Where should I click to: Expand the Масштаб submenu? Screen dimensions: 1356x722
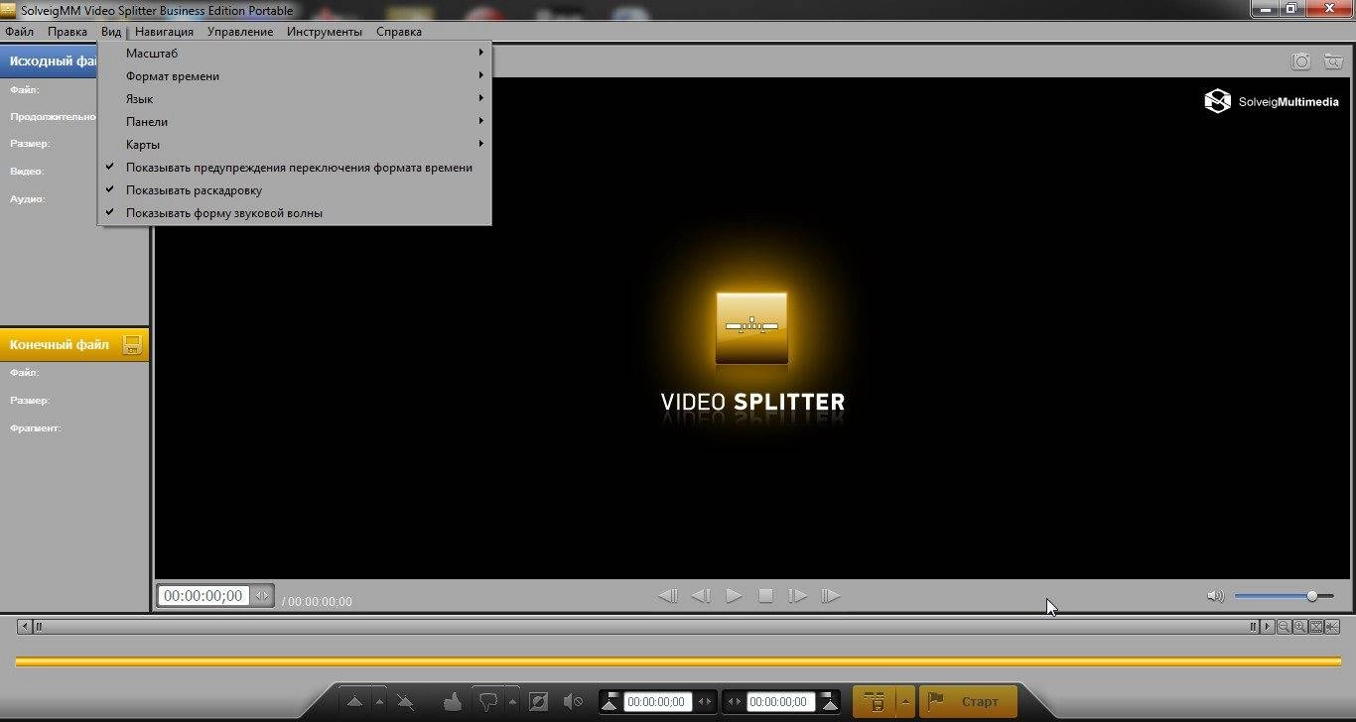point(294,54)
